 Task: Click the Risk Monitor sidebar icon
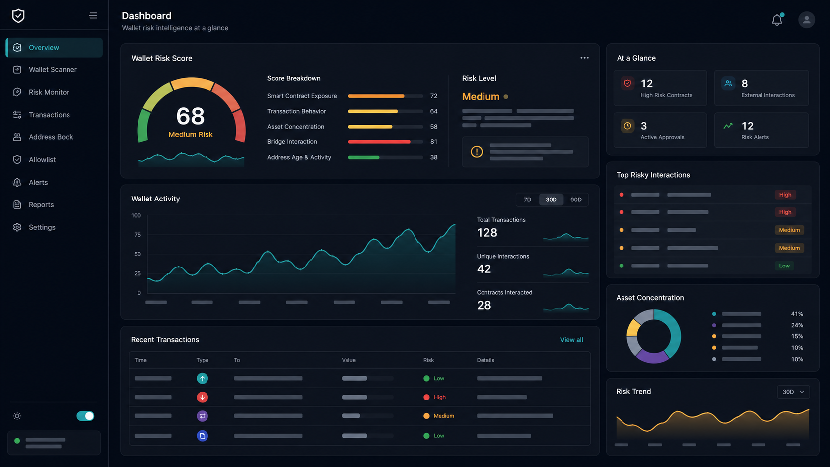17,92
